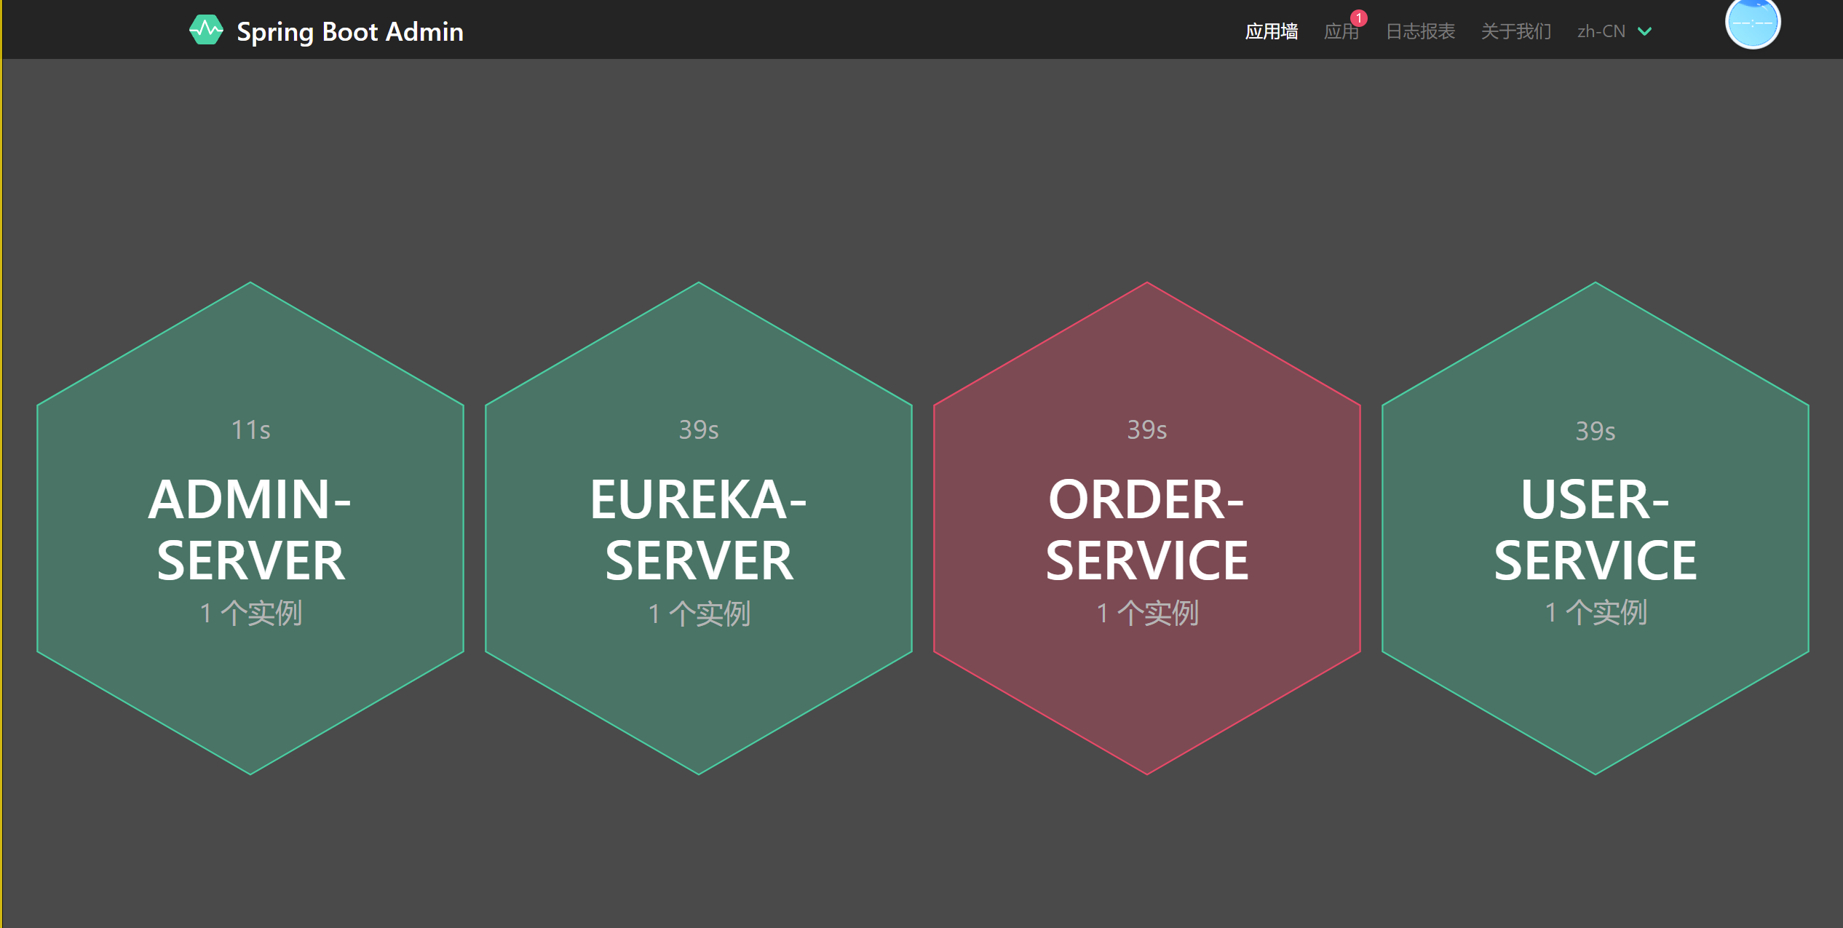Click USER-SERVICE 1 个实例 label
Viewport: 1843px width, 928px height.
pyautogui.click(x=1595, y=613)
